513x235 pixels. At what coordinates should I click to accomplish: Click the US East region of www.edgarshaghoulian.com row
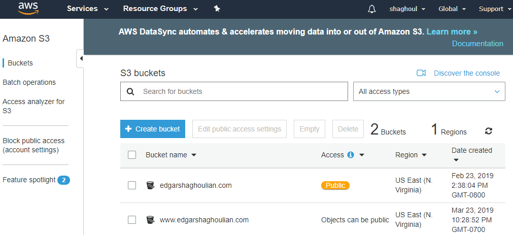[414, 220]
